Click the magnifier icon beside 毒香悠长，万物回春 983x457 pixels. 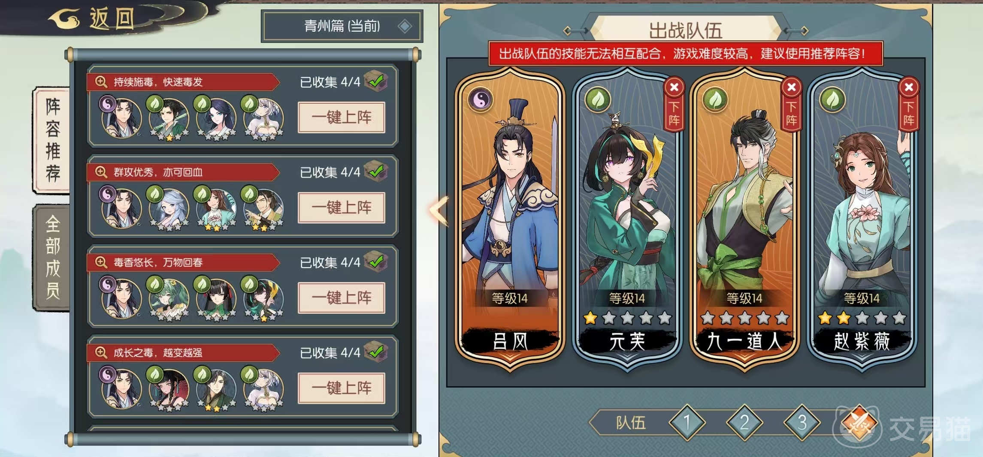coord(101,262)
